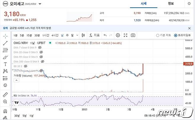Collapse the left drawing toolbar
The height and width of the screenshot is (120, 195).
click(10, 105)
